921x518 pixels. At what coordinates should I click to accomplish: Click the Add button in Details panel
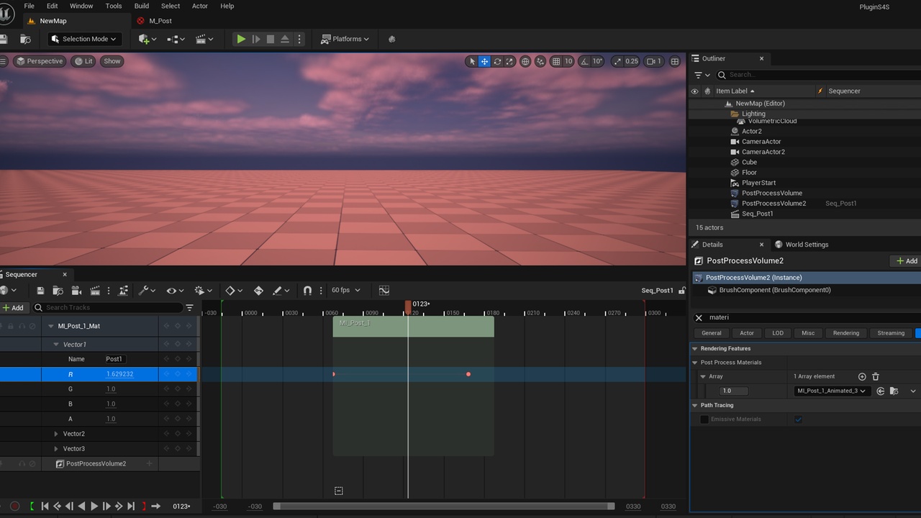pos(907,261)
